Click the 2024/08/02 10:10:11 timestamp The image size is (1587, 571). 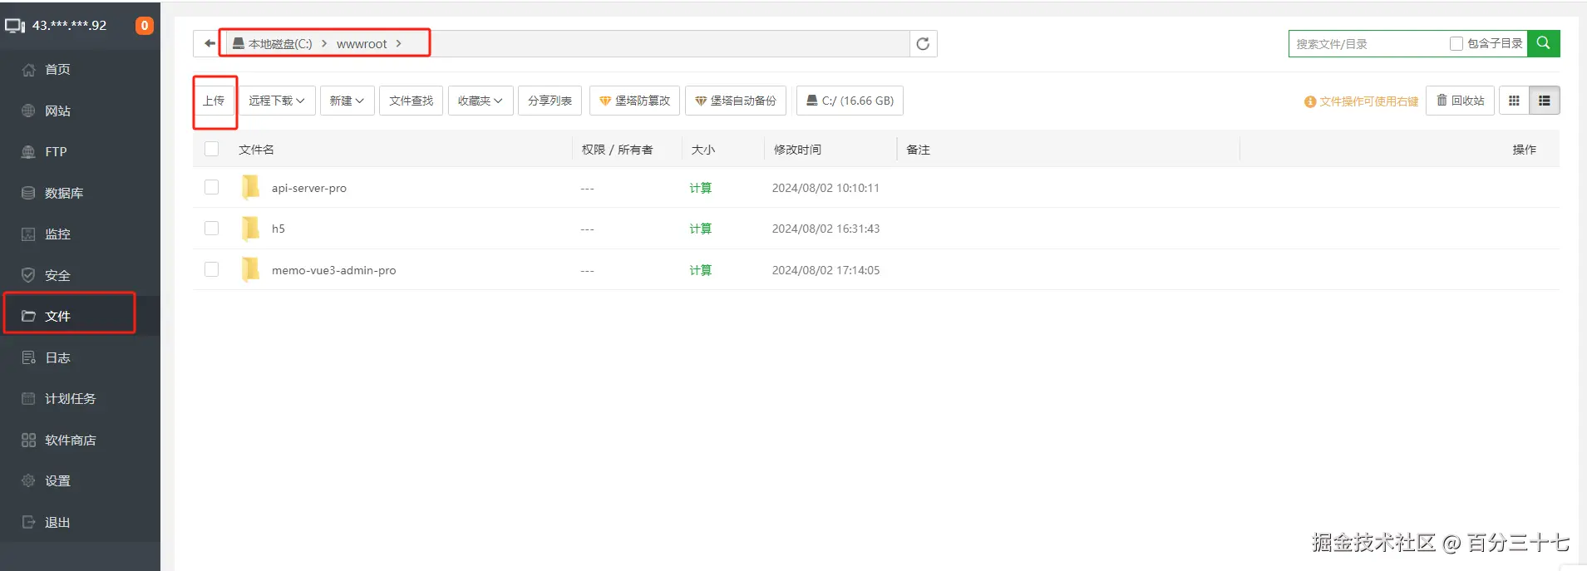[x=826, y=188]
